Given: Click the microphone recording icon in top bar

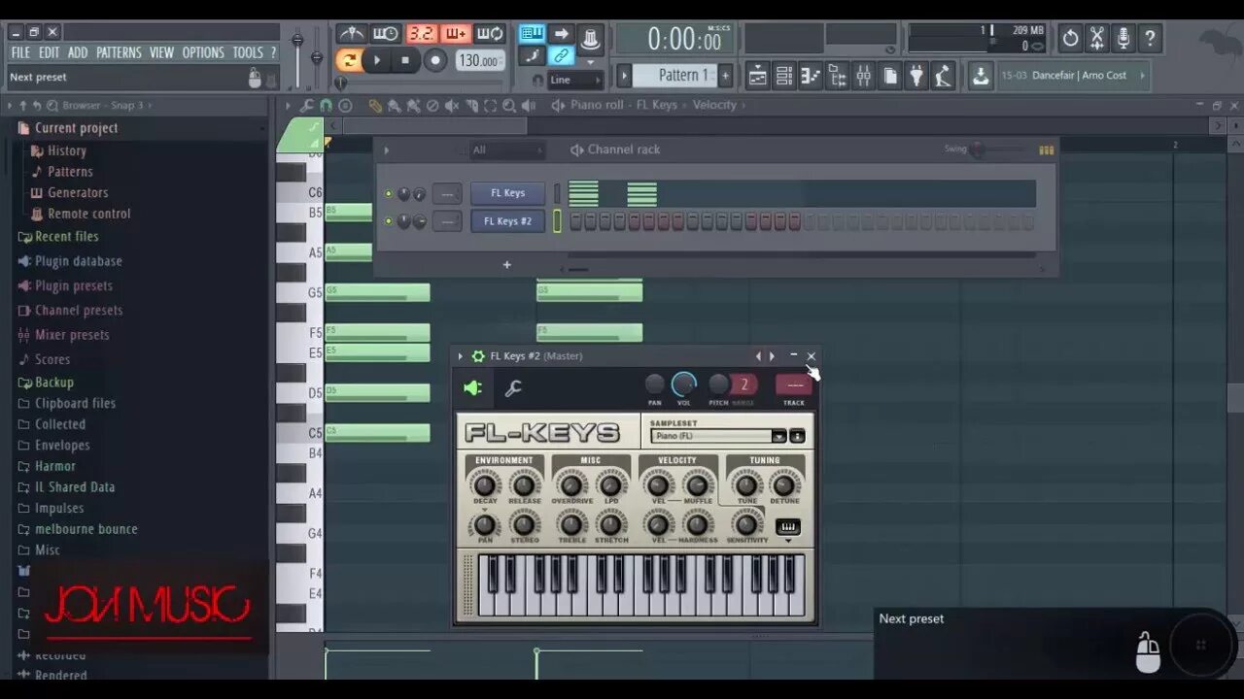Looking at the screenshot, I should [x=1123, y=38].
